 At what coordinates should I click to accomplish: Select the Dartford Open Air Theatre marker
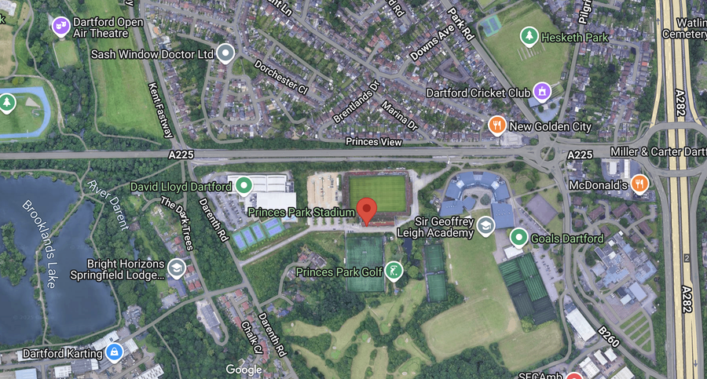point(60,27)
